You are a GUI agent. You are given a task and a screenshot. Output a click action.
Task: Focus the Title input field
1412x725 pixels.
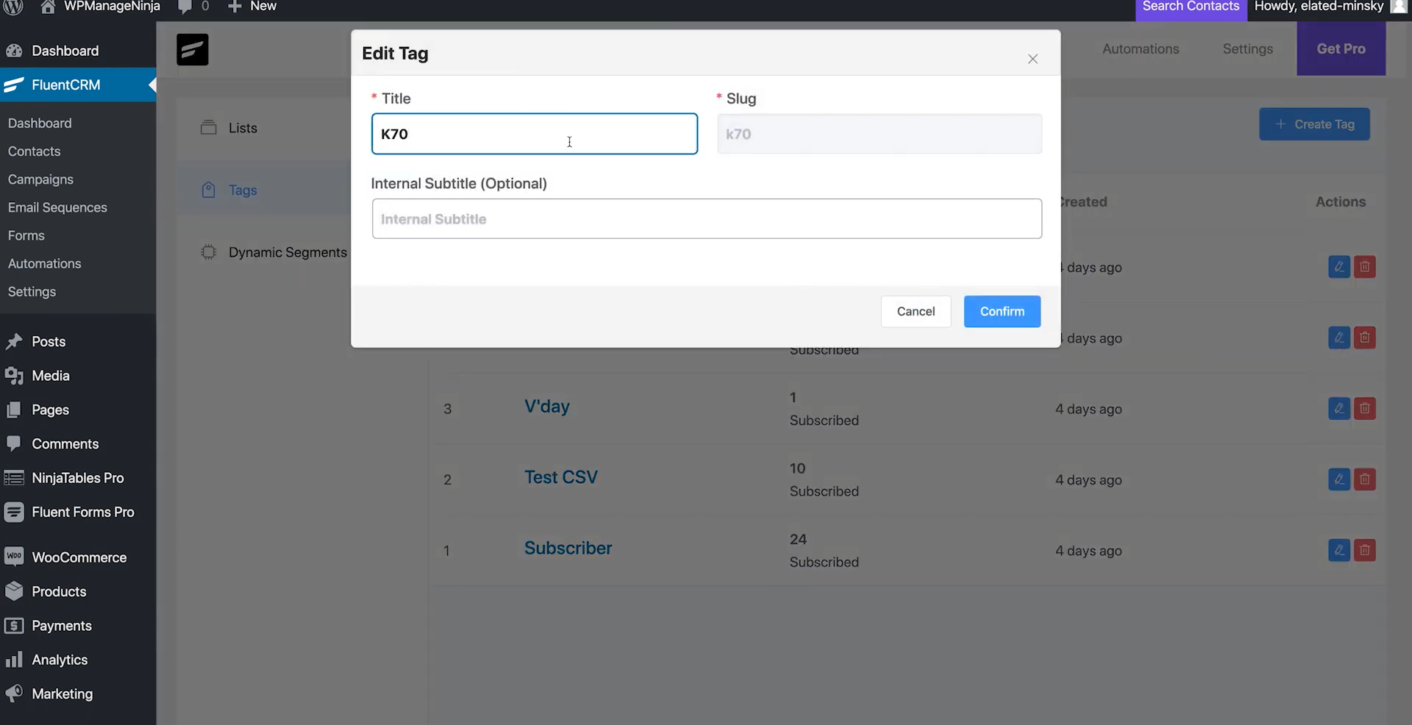(x=534, y=134)
